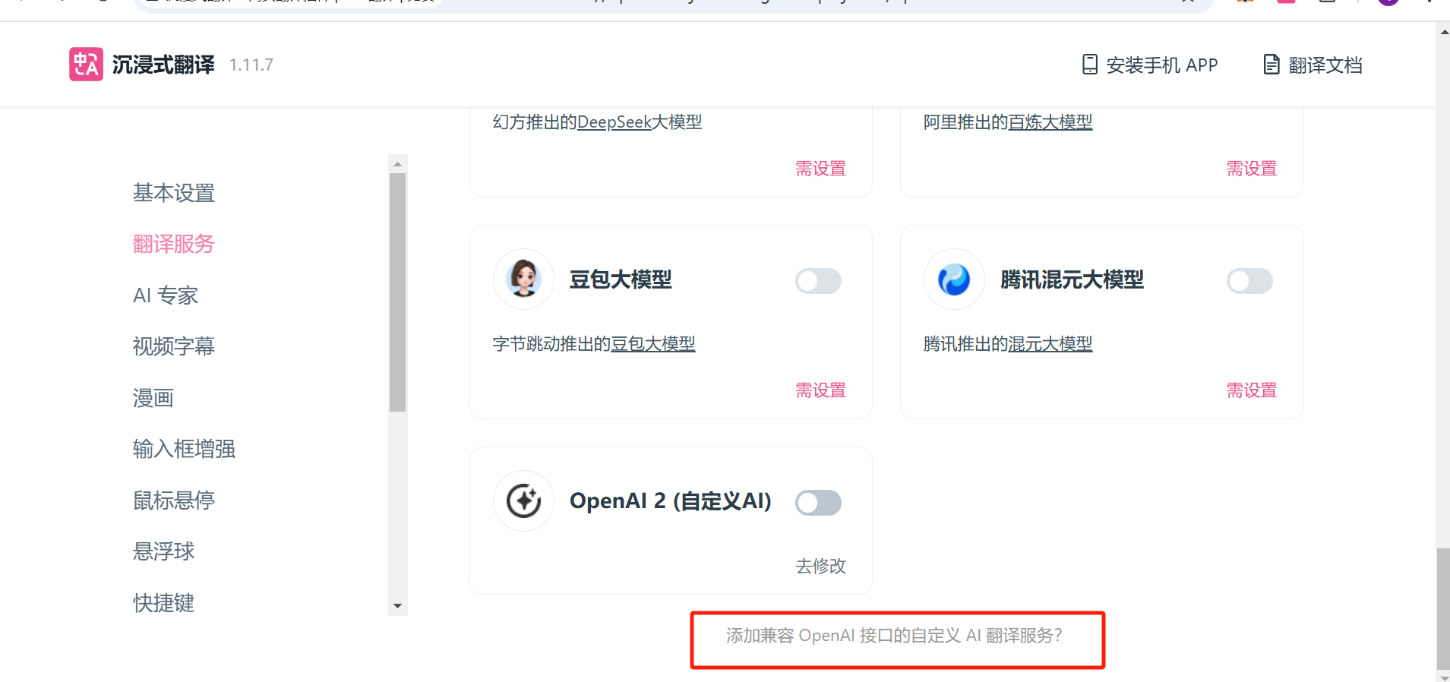Click 去修改 under OpenAI 2 card
This screenshot has height=682, width=1450.
point(820,566)
